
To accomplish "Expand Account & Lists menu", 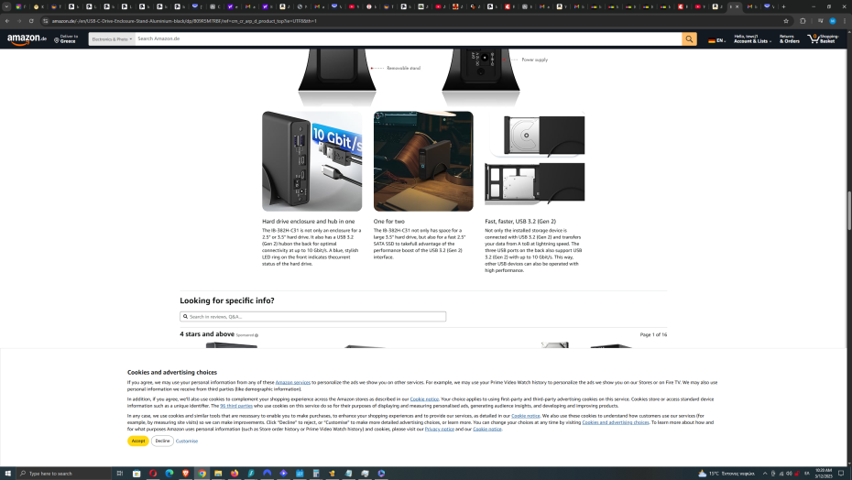I will 752,39.
